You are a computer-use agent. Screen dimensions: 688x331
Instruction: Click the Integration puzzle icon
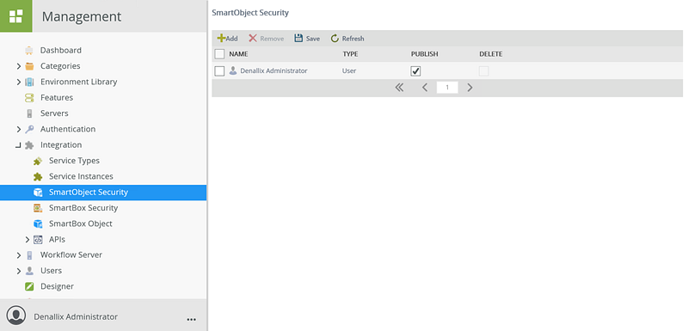pyautogui.click(x=29, y=145)
